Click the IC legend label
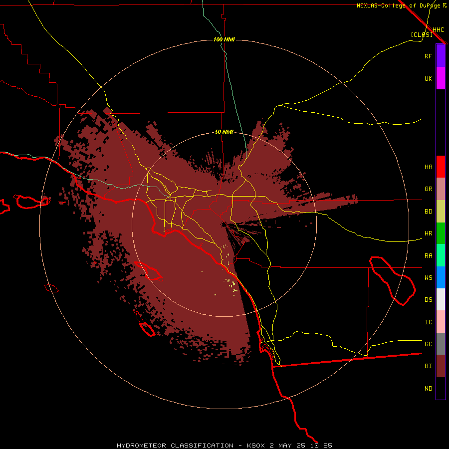Screen dimensions: 449x449 [x=428, y=322]
